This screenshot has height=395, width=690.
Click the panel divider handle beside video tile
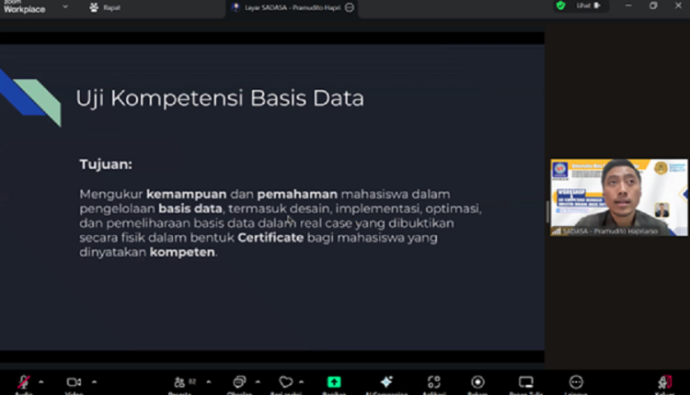pyautogui.click(x=547, y=212)
